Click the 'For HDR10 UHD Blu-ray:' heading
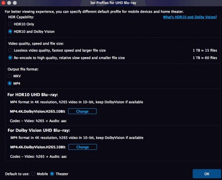This screenshot has width=222, height=180. point(33,95)
